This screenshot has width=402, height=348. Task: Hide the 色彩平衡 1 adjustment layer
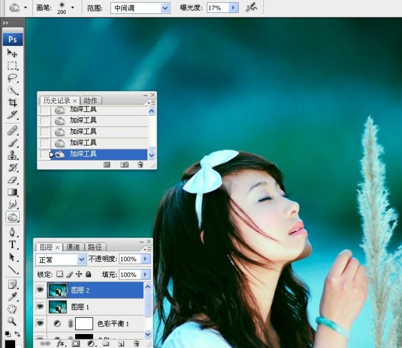tap(40, 324)
